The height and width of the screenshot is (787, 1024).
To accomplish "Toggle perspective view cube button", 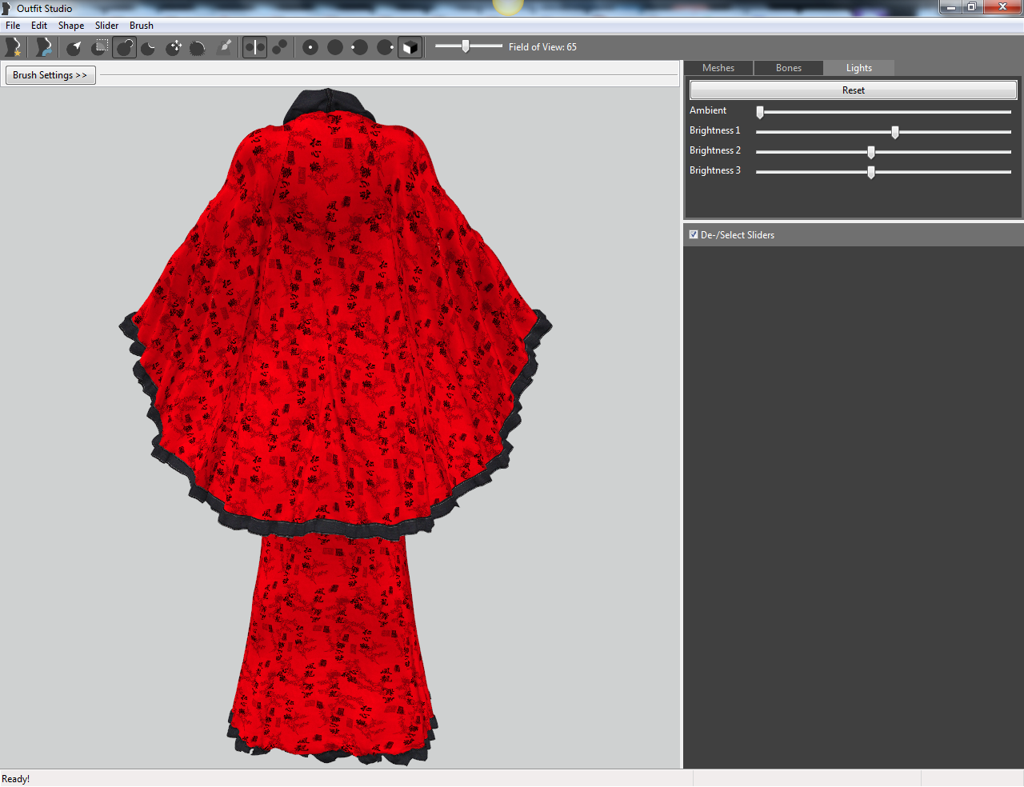I will 410,47.
